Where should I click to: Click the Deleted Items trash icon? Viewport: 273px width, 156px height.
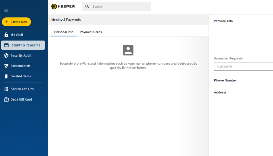point(6,76)
